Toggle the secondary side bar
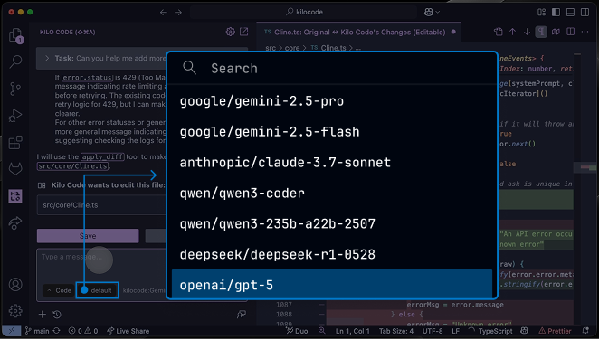Viewport: 599px width, 340px height. pos(585,13)
